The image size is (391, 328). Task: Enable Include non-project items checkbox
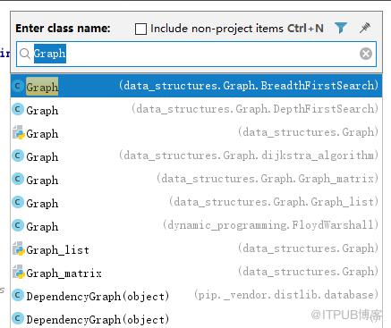tap(140, 29)
